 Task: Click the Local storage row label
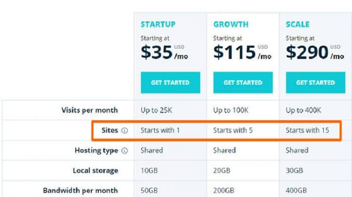[95, 171]
